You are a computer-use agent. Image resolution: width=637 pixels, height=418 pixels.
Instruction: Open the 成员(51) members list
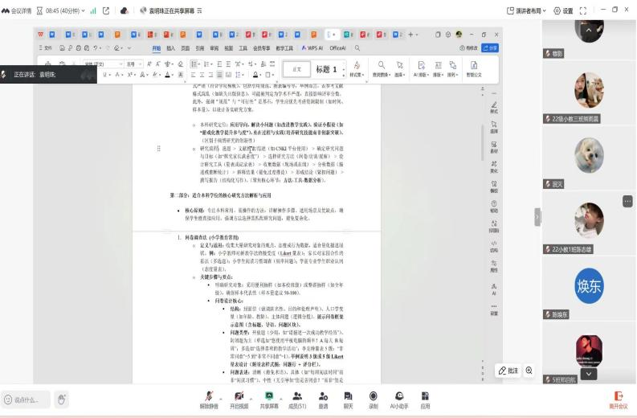(x=298, y=396)
